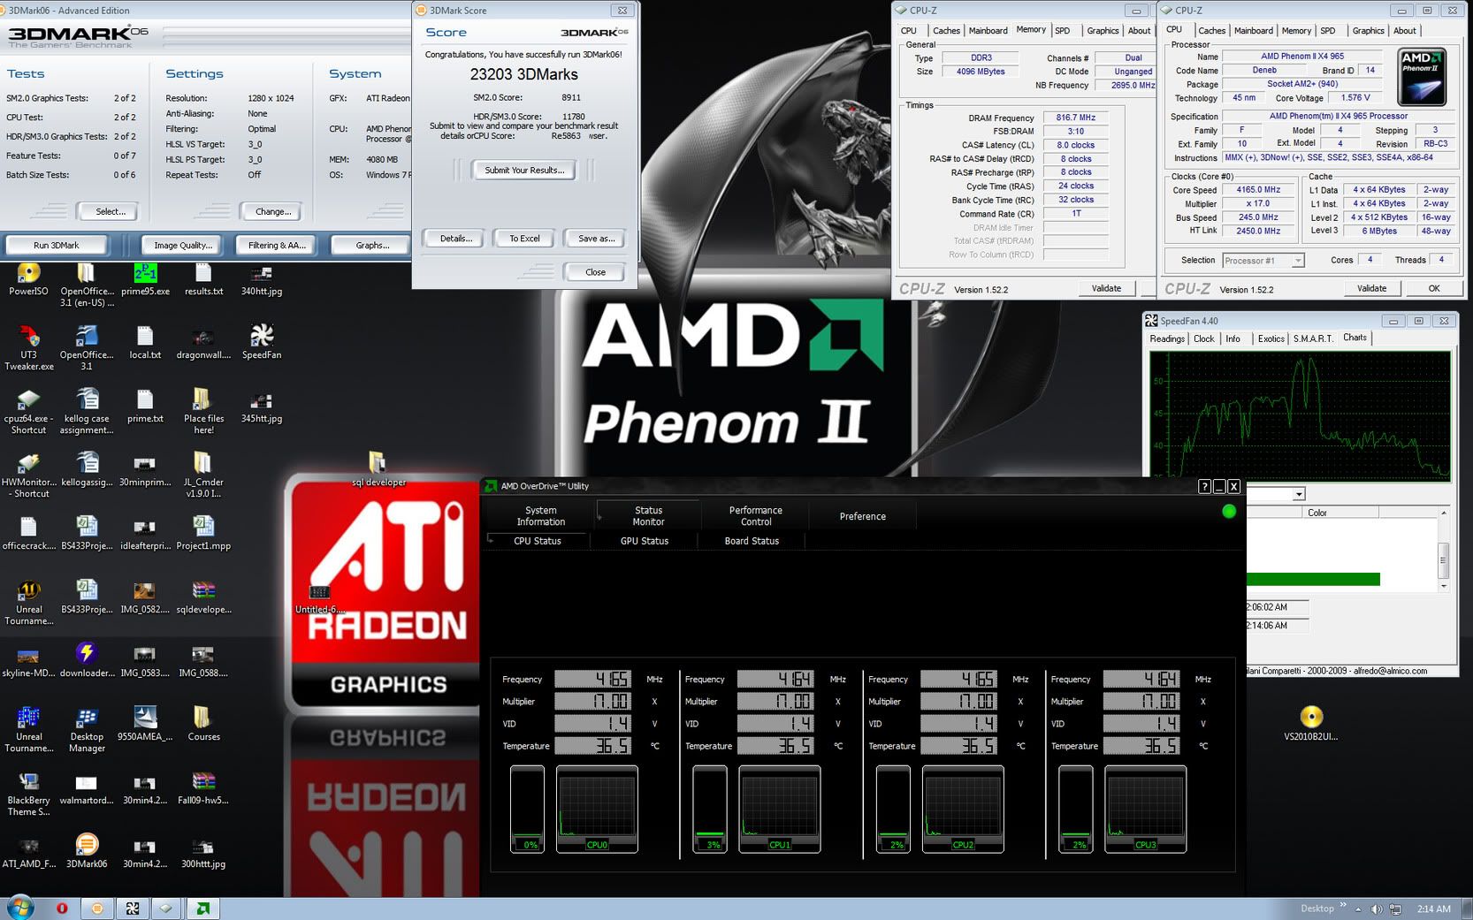1473x920 pixels.
Task: Open the SpeedFan desktop shortcut
Action: click(262, 337)
